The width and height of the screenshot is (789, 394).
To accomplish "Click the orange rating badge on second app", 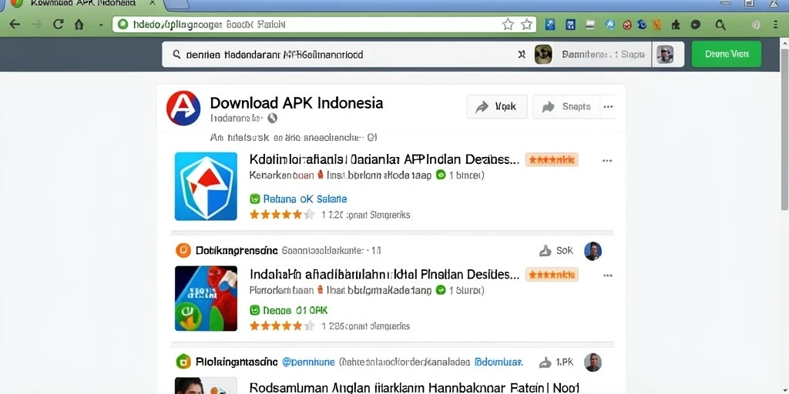I will [x=552, y=275].
